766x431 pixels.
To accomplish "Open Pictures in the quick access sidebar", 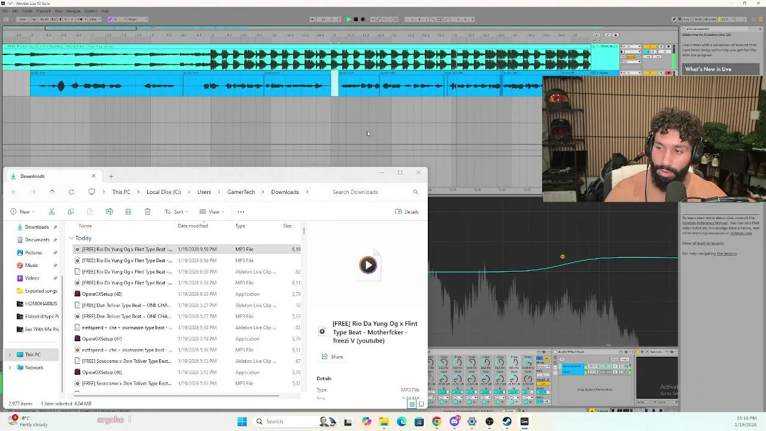I will 33,253.
